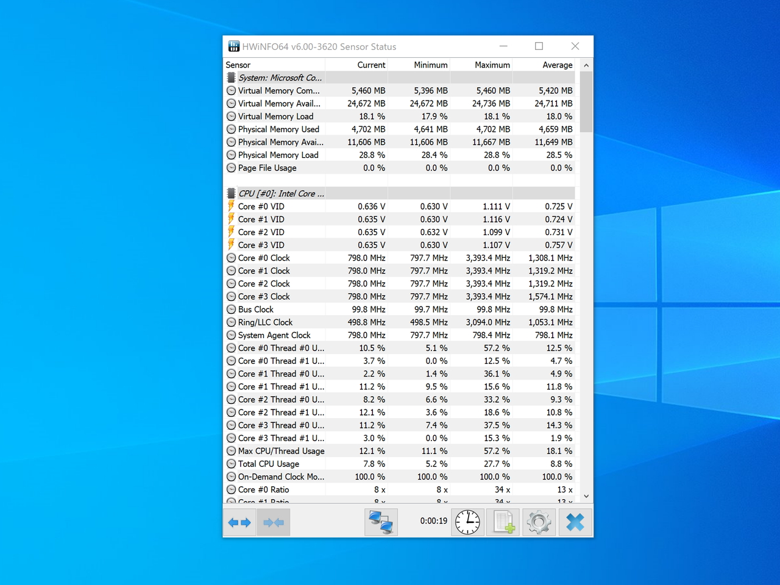Select the Core #3 Clock row label
780x585 pixels.
(264, 296)
